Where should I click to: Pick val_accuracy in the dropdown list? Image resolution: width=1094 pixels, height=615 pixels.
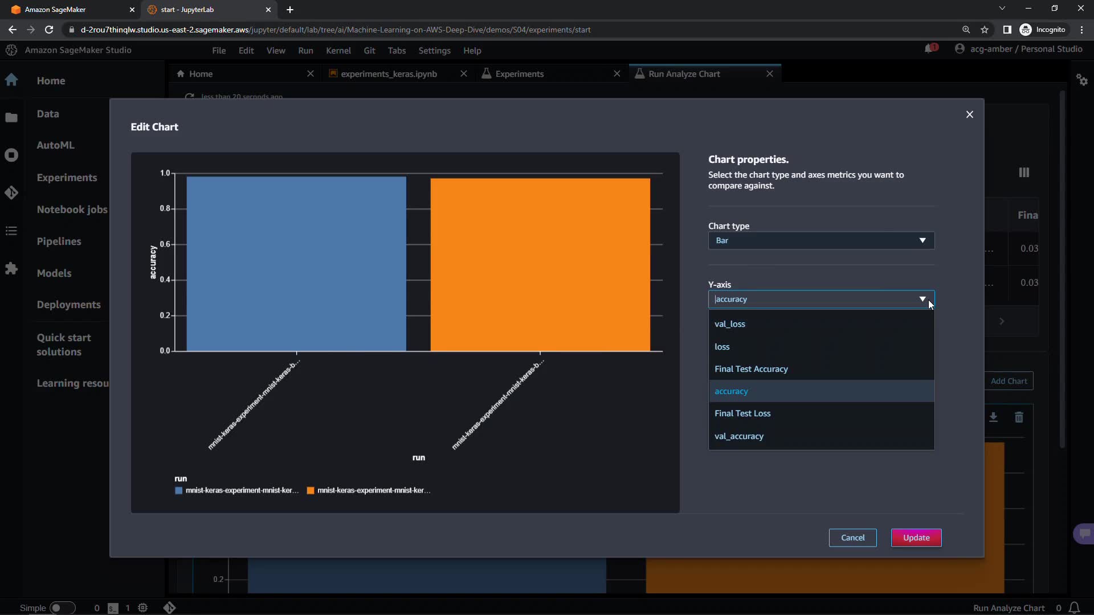[739, 436]
